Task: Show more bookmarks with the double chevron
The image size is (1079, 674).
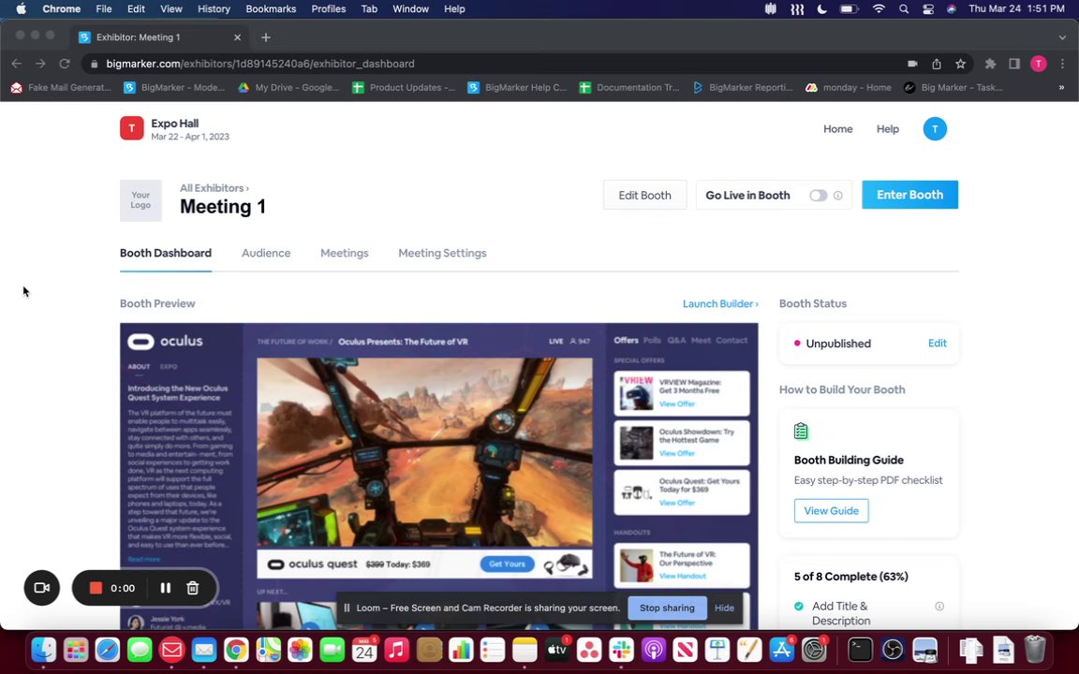Action: click(1061, 87)
